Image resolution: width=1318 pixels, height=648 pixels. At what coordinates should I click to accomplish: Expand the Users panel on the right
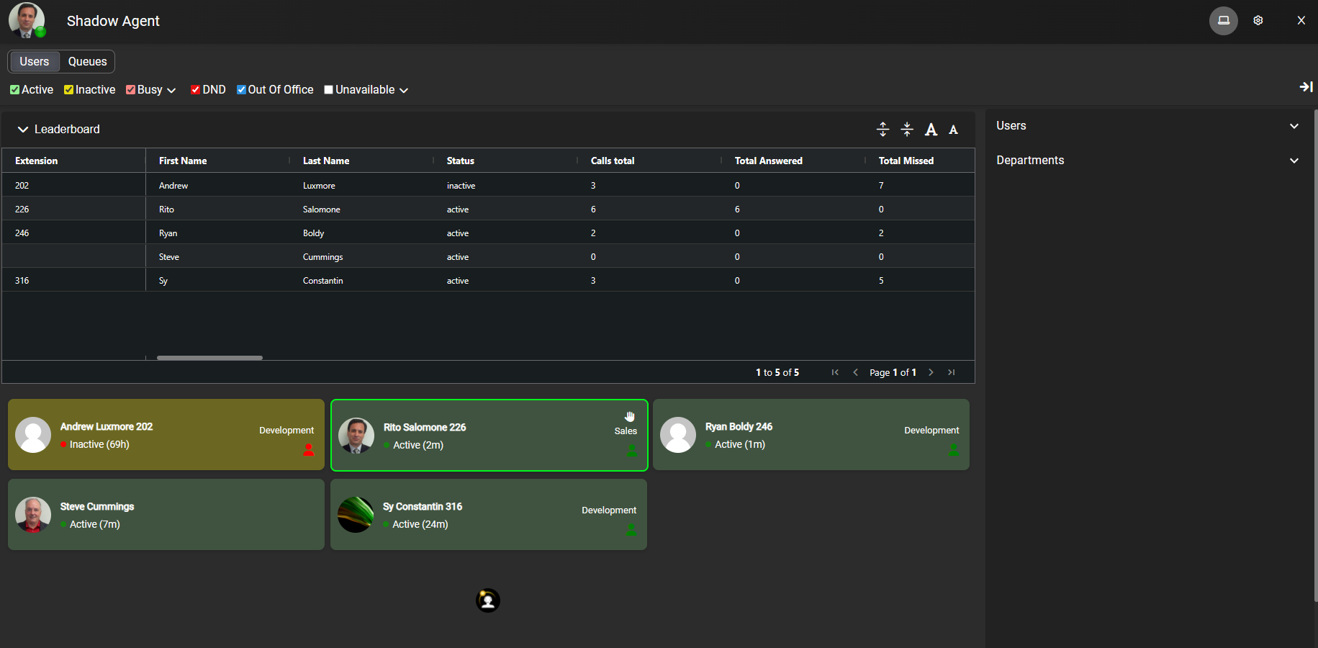click(x=1294, y=126)
